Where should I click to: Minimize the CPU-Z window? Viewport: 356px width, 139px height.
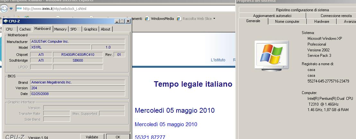tap(117, 21)
